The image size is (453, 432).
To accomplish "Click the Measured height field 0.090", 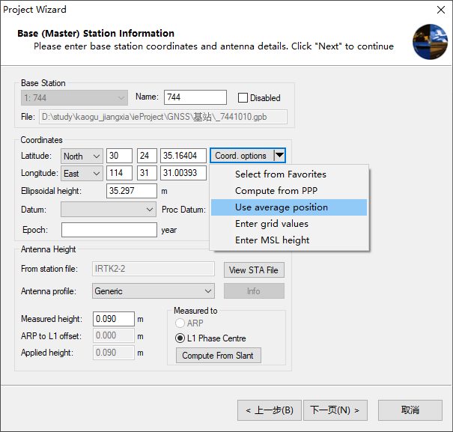I will pos(114,319).
